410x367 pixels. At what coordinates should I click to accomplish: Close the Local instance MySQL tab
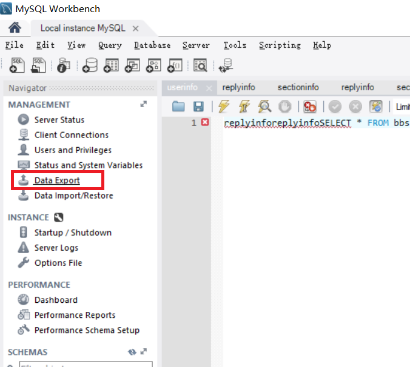[x=135, y=28]
